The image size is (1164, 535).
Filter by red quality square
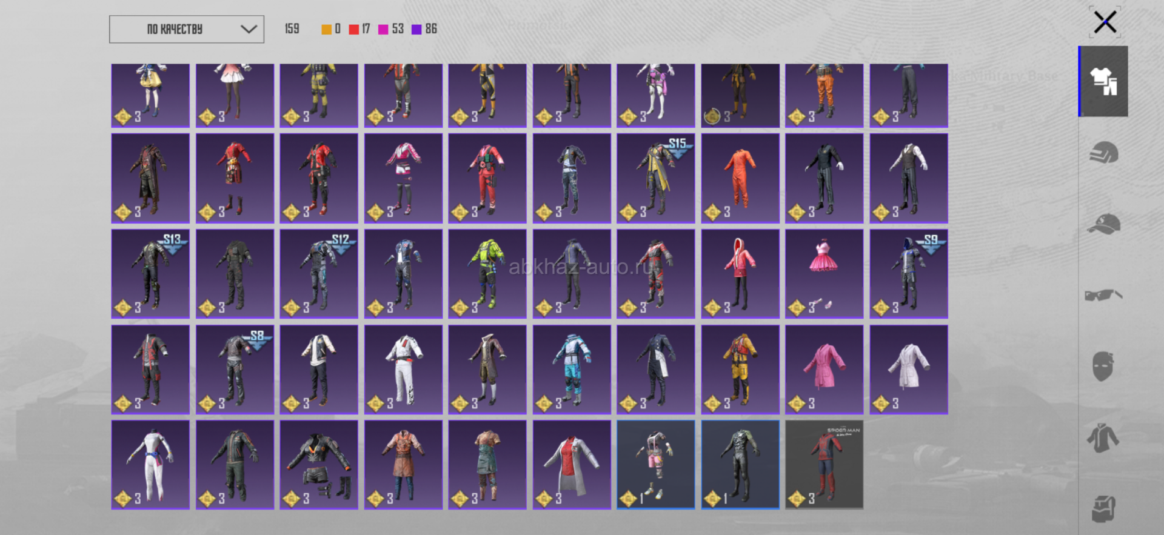click(x=354, y=29)
